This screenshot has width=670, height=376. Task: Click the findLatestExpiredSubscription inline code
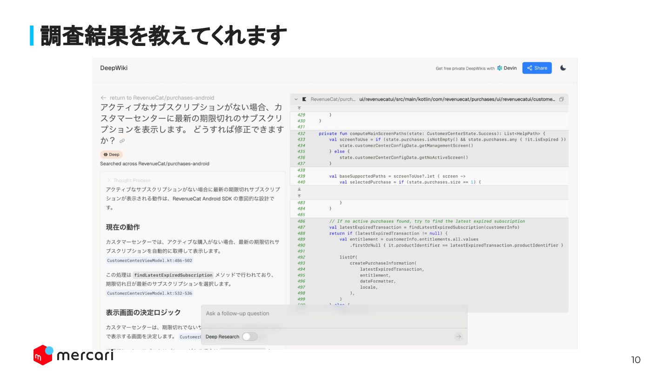pyautogui.click(x=173, y=275)
